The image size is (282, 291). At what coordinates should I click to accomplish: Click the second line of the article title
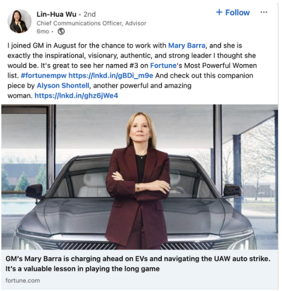(x=83, y=268)
